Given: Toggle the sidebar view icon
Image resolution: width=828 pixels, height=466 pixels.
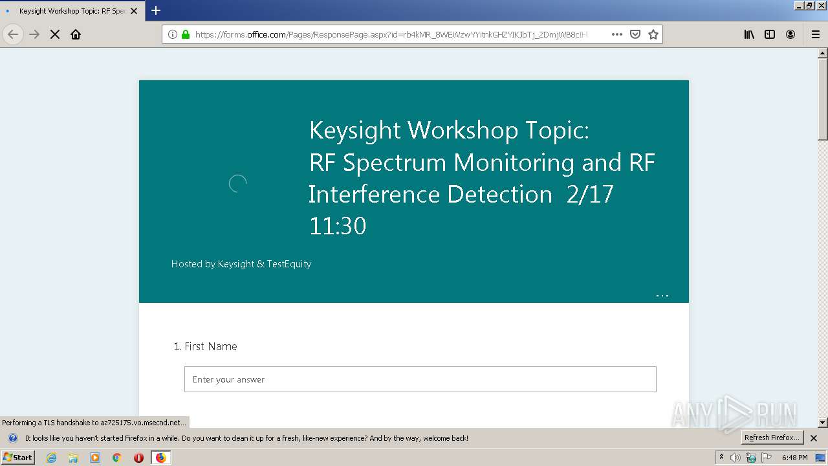Looking at the screenshot, I should tap(770, 34).
